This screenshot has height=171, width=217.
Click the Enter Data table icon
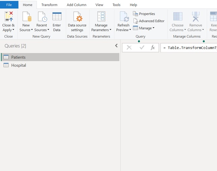pyautogui.click(x=57, y=17)
